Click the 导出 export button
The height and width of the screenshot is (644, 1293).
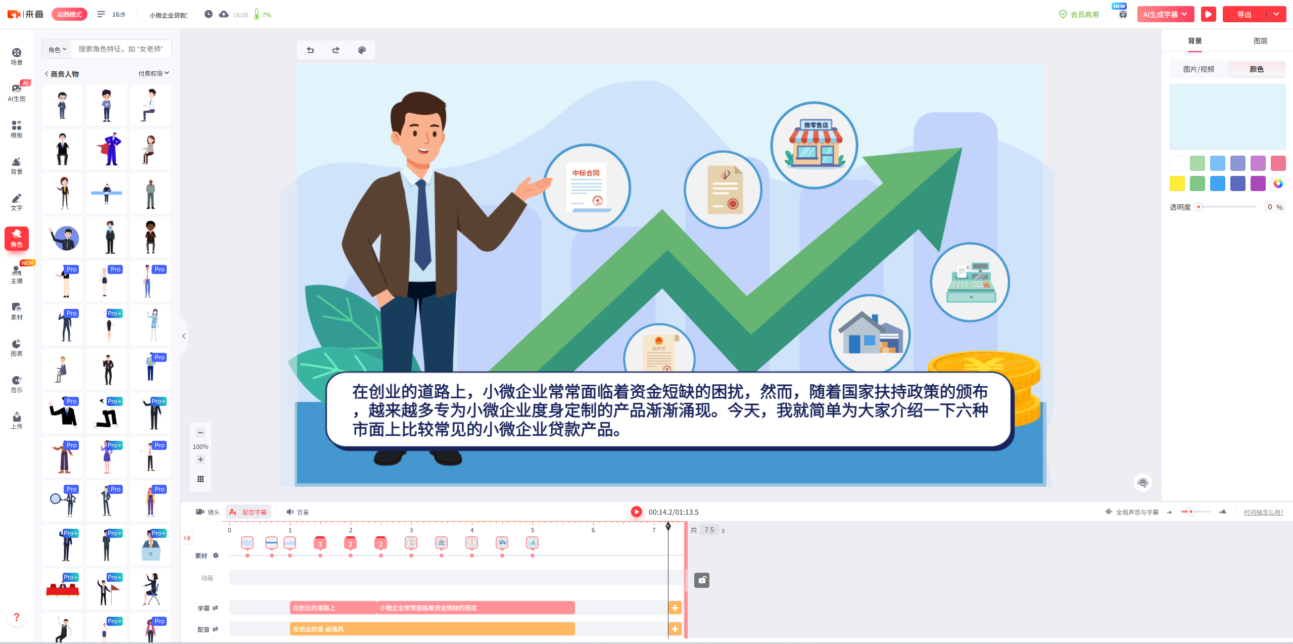point(1244,15)
